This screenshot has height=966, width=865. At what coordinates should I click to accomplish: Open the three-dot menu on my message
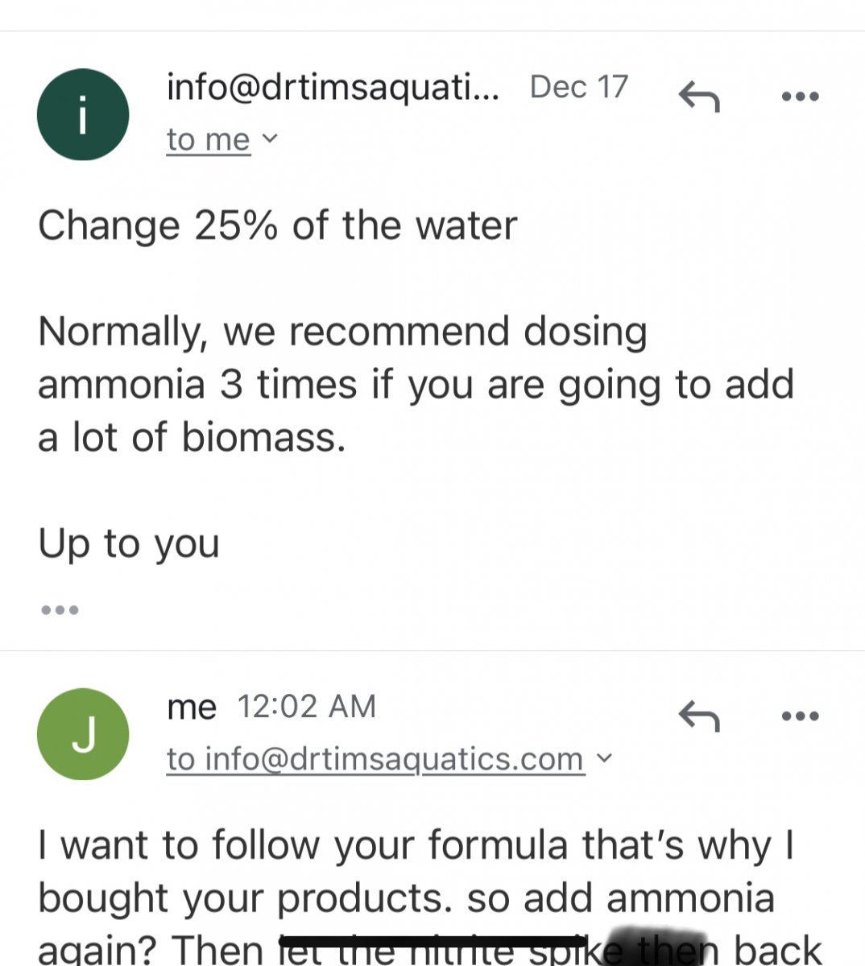coord(800,716)
